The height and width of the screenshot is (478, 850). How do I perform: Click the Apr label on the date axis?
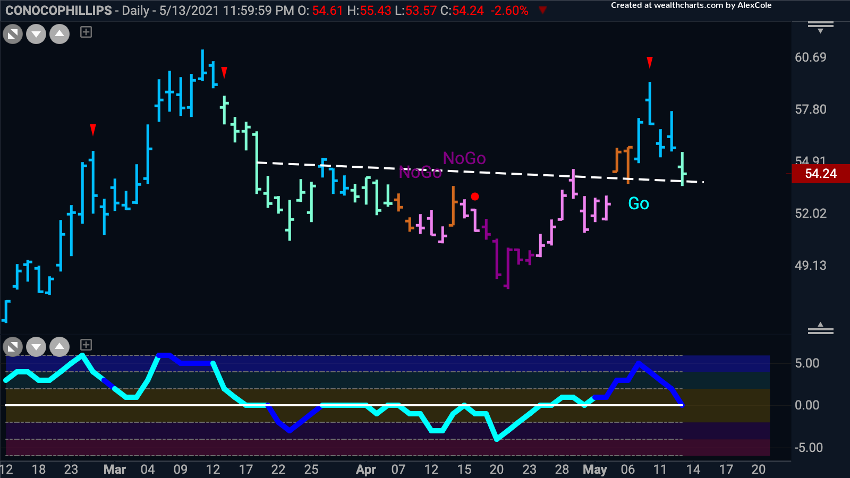click(x=366, y=470)
